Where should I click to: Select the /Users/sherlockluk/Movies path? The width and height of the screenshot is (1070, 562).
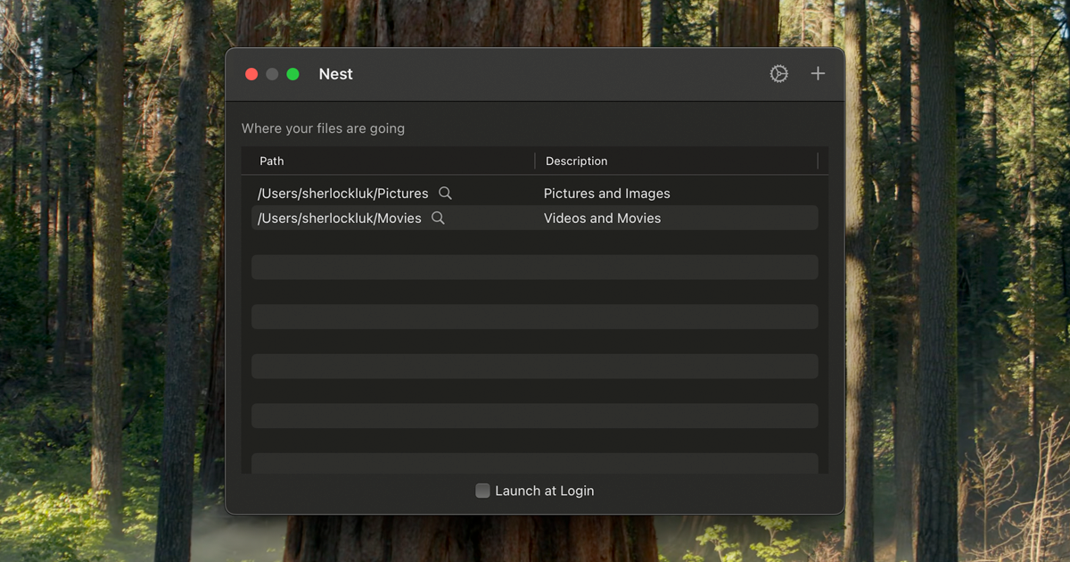(x=339, y=218)
